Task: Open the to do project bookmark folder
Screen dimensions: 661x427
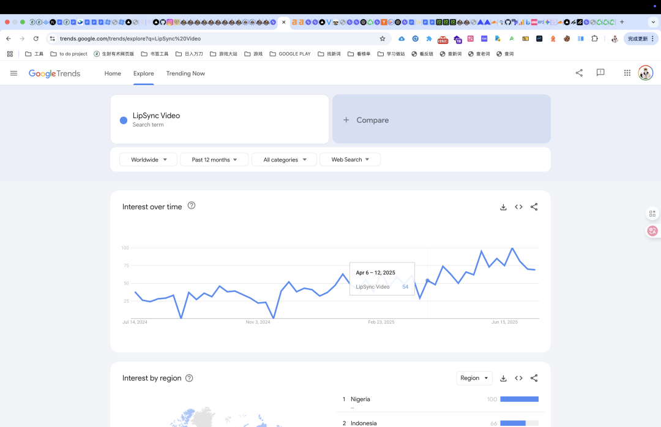Action: point(69,54)
